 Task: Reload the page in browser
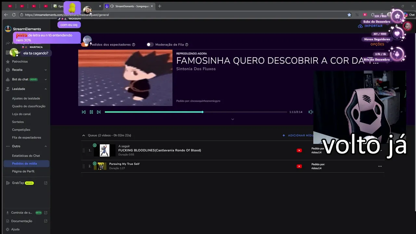tap(14, 15)
